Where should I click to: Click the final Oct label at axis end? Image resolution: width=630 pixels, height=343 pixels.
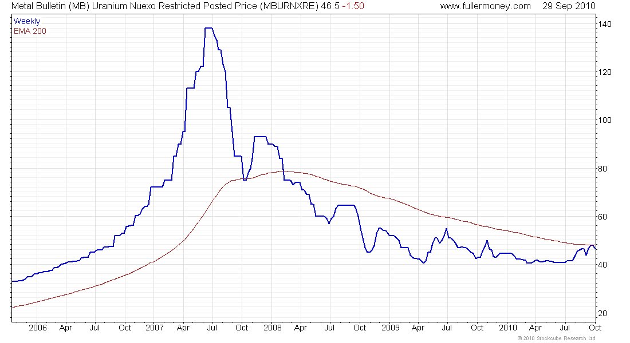click(595, 328)
